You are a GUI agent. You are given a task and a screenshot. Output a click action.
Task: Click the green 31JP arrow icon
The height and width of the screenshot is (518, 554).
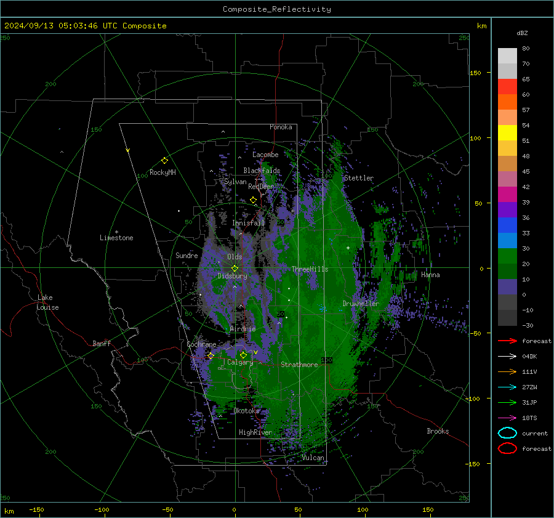507,402
